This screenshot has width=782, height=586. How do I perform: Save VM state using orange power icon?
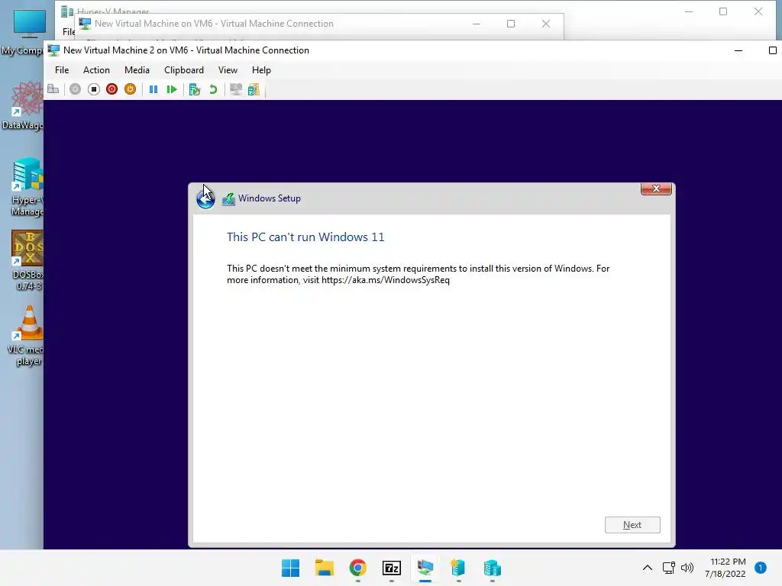click(x=130, y=89)
